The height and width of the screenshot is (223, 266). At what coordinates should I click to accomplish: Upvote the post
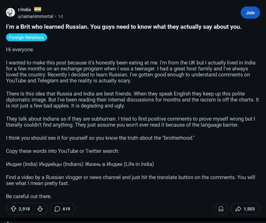[x=14, y=209]
